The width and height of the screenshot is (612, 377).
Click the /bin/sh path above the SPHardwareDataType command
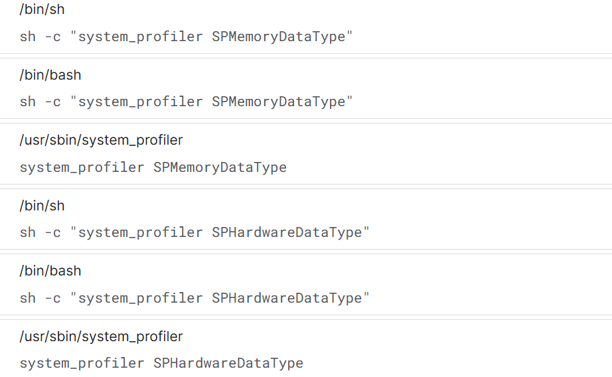click(x=42, y=206)
